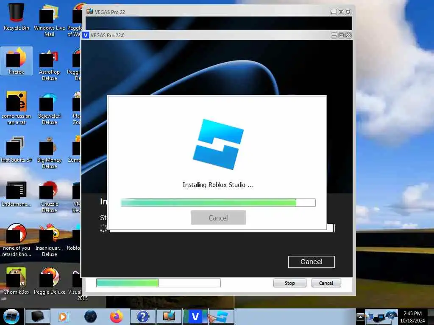Click the VEGAS Pro 22 title bar installer icon

pos(89,11)
